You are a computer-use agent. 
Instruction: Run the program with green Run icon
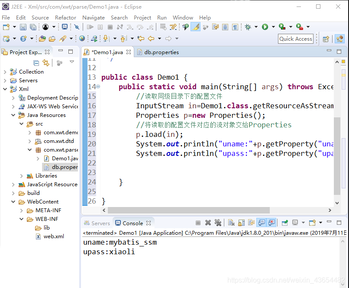265,27
